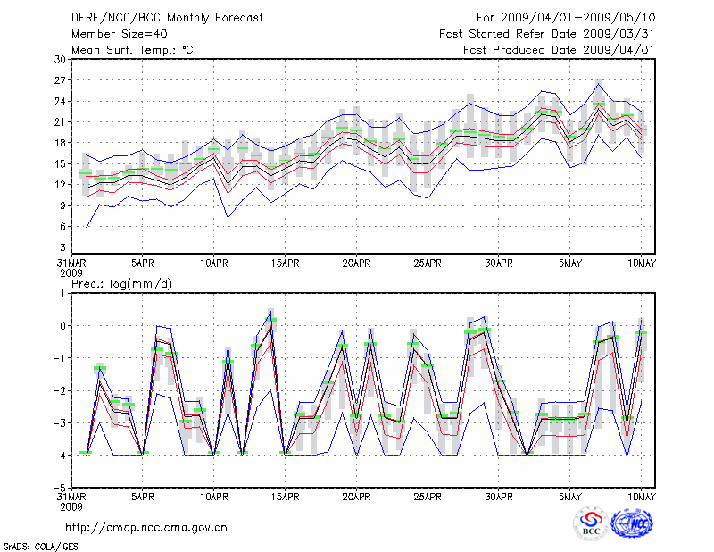The width and height of the screenshot is (714, 552).
Task: Click 20APR label under the temperature chart
Action: pos(357,264)
